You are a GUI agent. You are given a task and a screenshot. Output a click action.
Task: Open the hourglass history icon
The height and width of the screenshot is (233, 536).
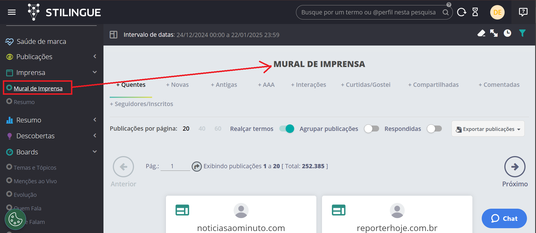475,12
